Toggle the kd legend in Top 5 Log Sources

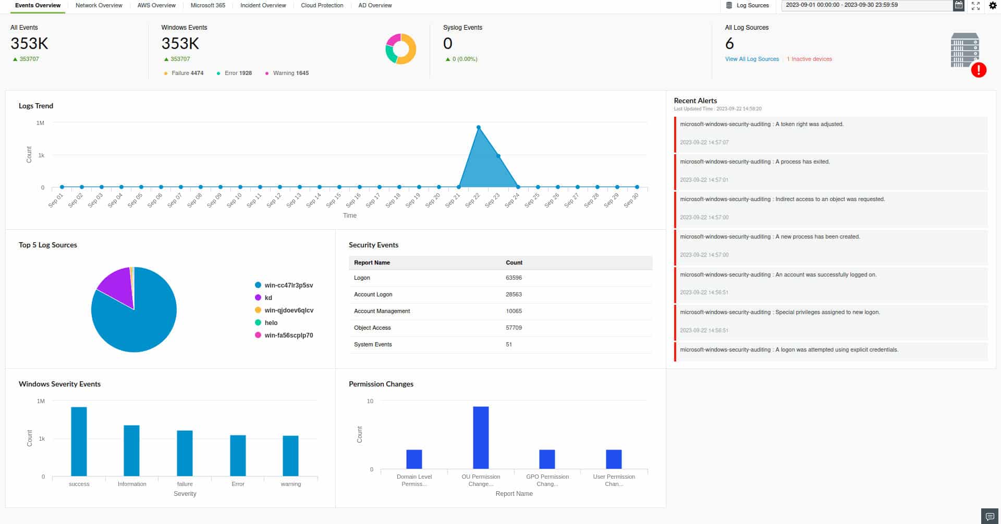coord(268,297)
